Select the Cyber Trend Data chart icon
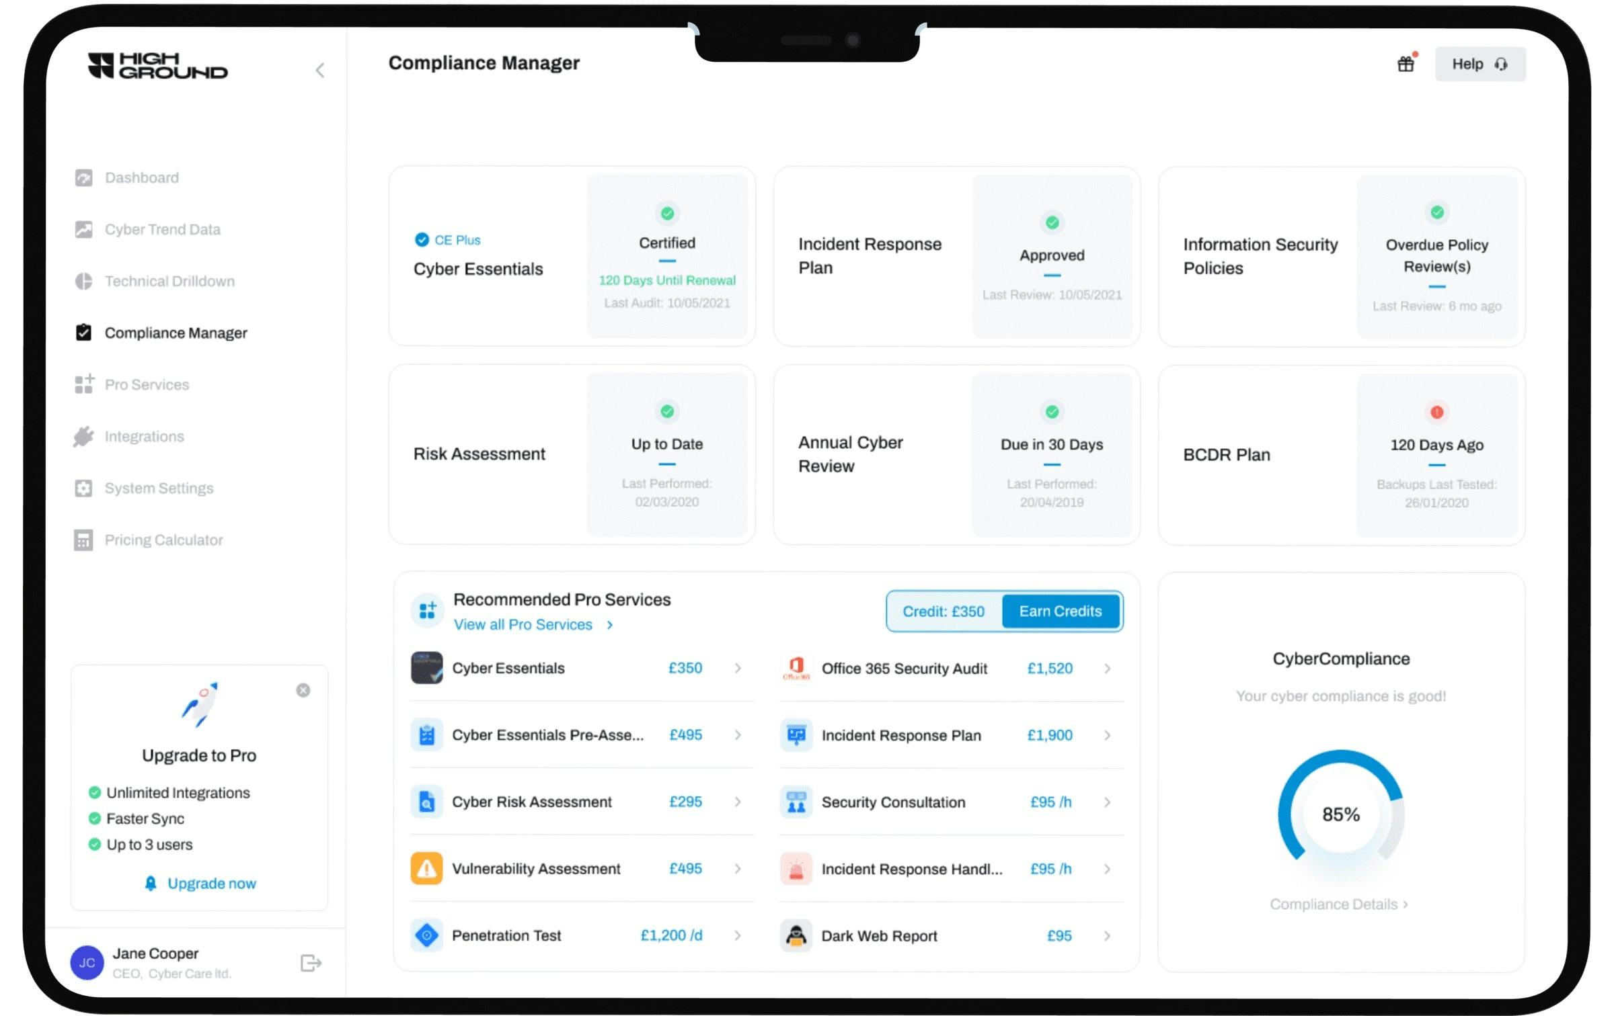The image size is (1614, 1016). tap(85, 228)
